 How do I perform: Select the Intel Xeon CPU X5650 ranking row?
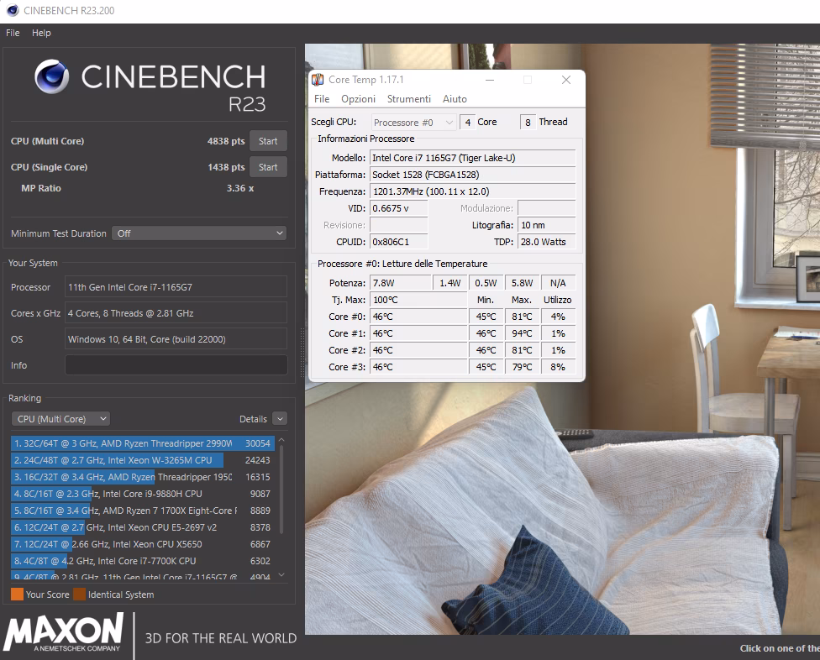tap(142, 544)
